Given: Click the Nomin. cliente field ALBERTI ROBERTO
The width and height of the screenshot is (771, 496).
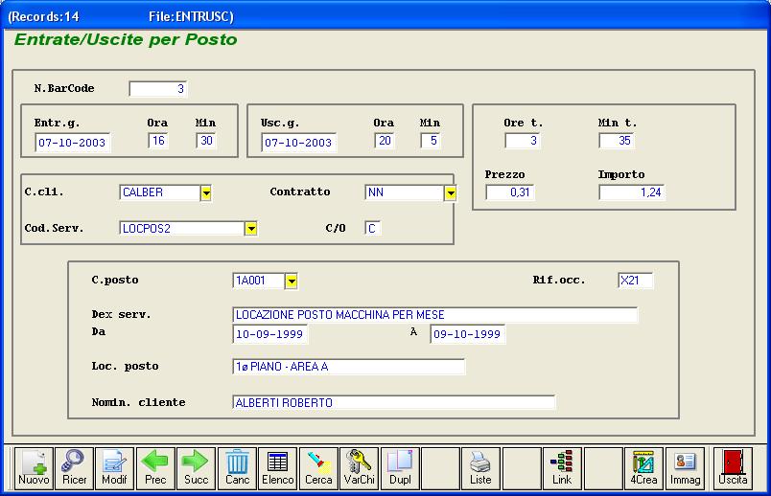Looking at the screenshot, I should click(x=394, y=403).
